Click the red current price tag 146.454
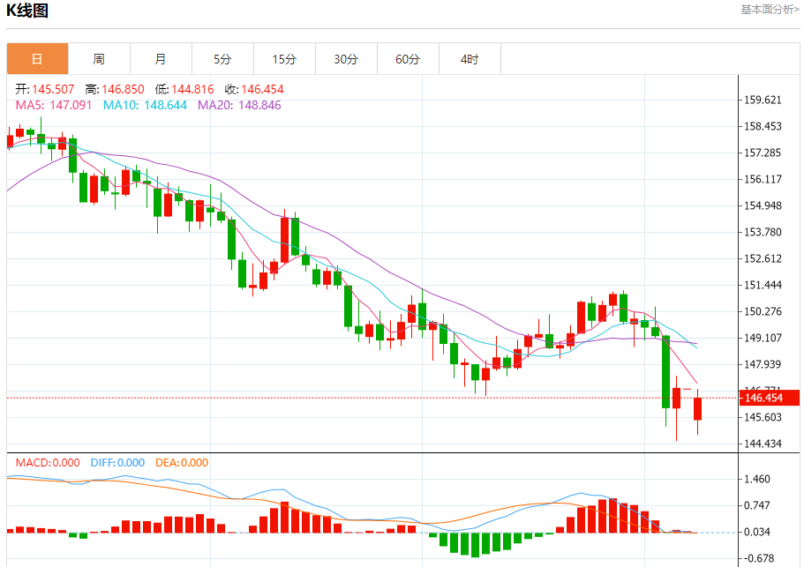Image resolution: width=804 pixels, height=567 pixels. [769, 398]
